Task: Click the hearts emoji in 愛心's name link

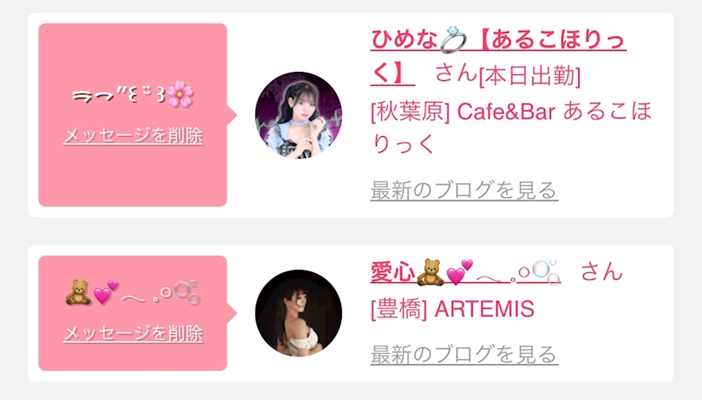Action: pyautogui.click(x=460, y=272)
